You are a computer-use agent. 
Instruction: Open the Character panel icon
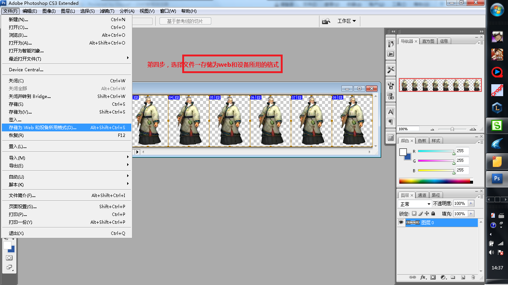(x=391, y=112)
